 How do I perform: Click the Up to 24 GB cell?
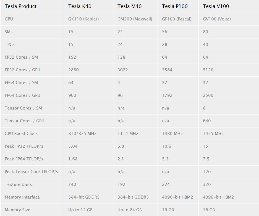tap(130, 210)
